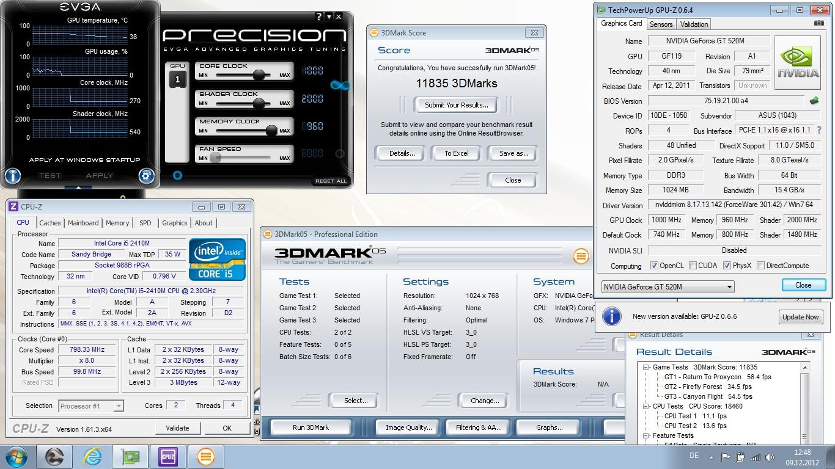Toggle the auto fan speed indicator
The width and height of the screenshot is (835, 469).
coord(340,154)
